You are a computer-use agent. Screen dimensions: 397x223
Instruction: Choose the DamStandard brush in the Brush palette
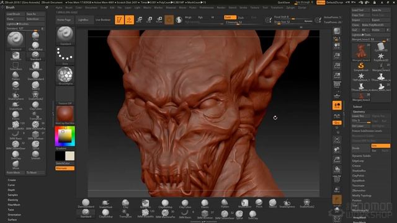pos(35,76)
